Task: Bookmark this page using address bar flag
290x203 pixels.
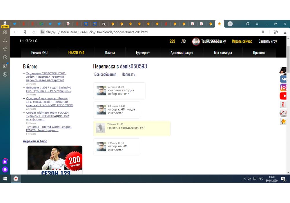Action: point(263,32)
